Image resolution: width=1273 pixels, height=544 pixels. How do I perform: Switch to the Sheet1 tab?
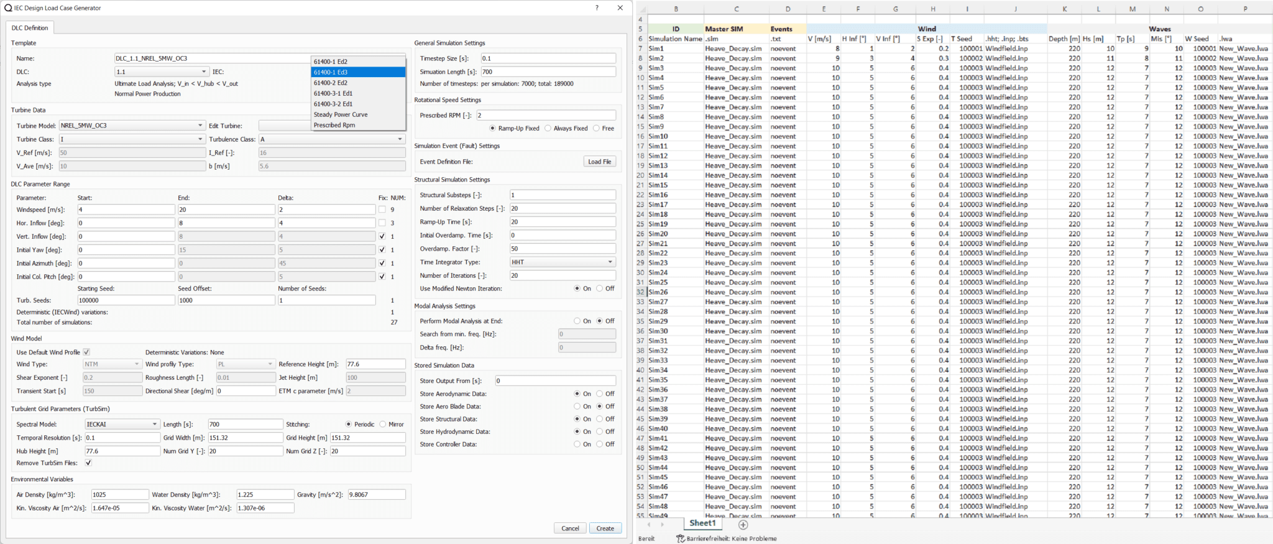(x=702, y=523)
